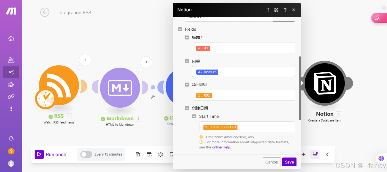This screenshot has height=172, width=387.
Task: Click the 标题 input field
Action: [243, 48]
